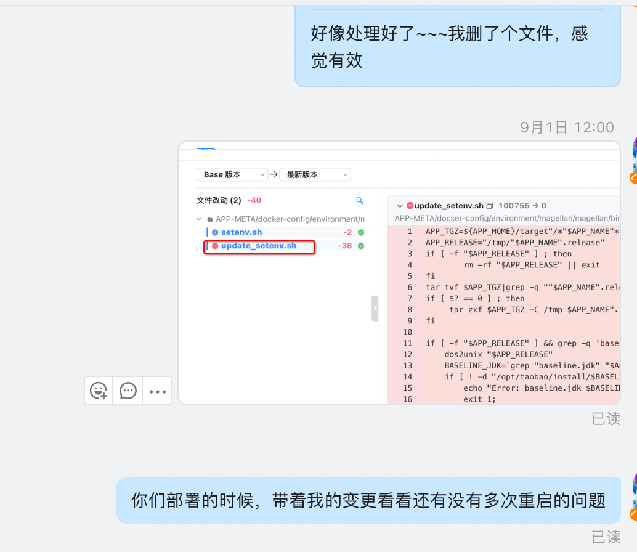Screen dimensions: 637x552
Task: Click the 100755 → 0 file mode text
Action: click(522, 206)
